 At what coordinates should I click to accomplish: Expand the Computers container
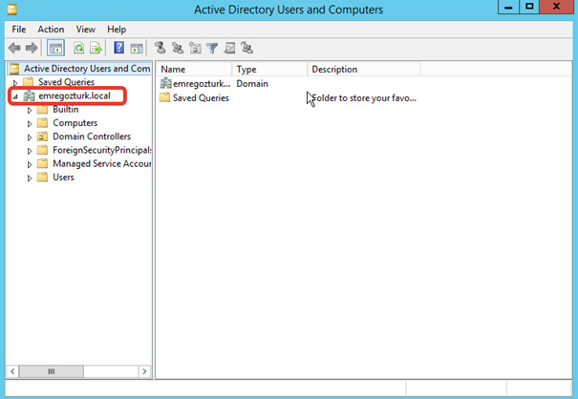click(x=30, y=124)
